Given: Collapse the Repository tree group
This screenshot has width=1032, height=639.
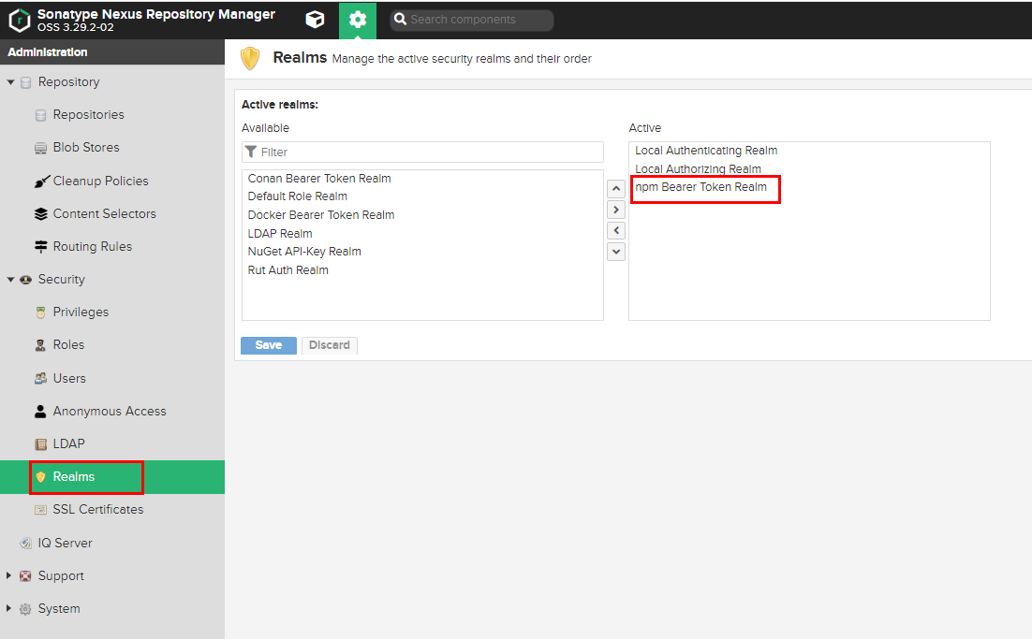Looking at the screenshot, I should point(10,82).
